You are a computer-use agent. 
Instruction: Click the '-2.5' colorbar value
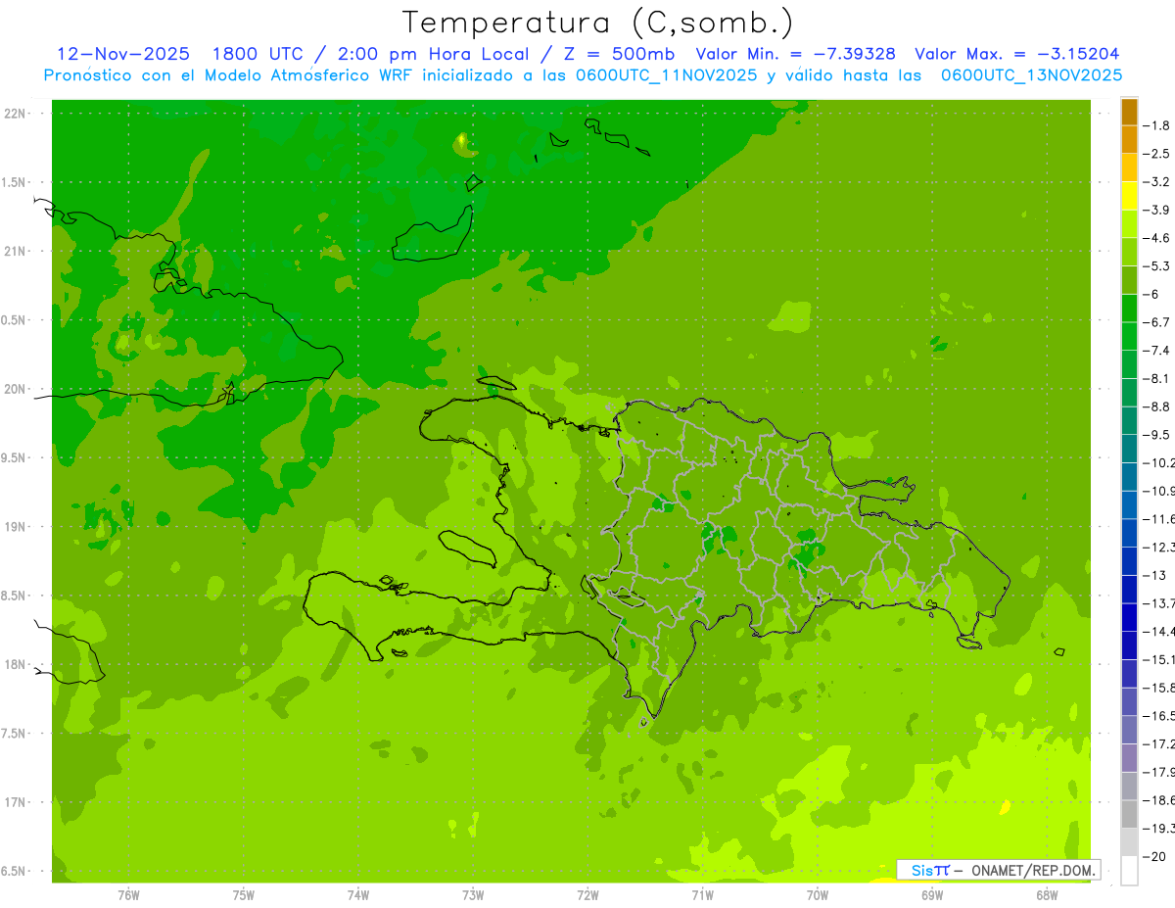[x=1158, y=154]
